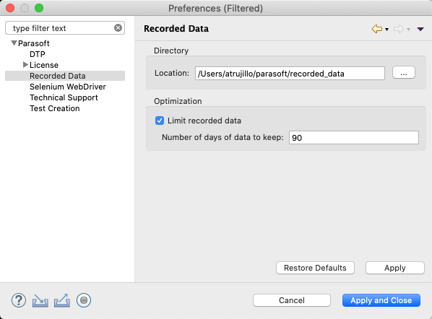Browse for location with ellipsis button
Image resolution: width=432 pixels, height=319 pixels.
(404, 73)
